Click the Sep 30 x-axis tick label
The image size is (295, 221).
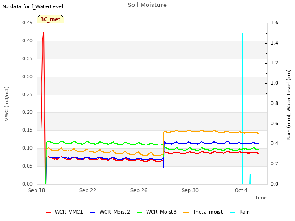click(x=190, y=190)
